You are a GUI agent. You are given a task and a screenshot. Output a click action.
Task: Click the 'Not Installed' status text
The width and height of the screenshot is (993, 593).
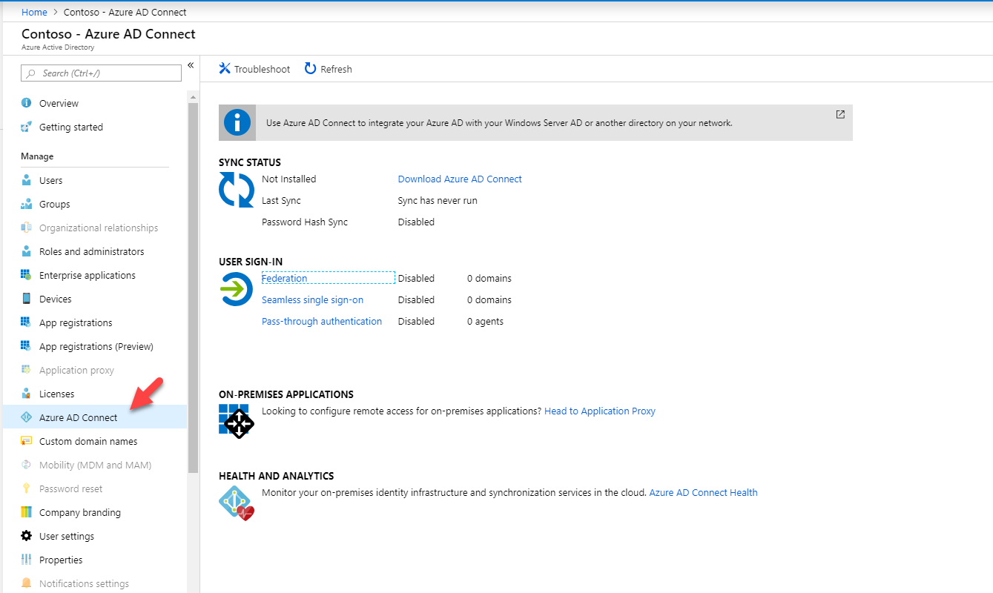(x=288, y=179)
